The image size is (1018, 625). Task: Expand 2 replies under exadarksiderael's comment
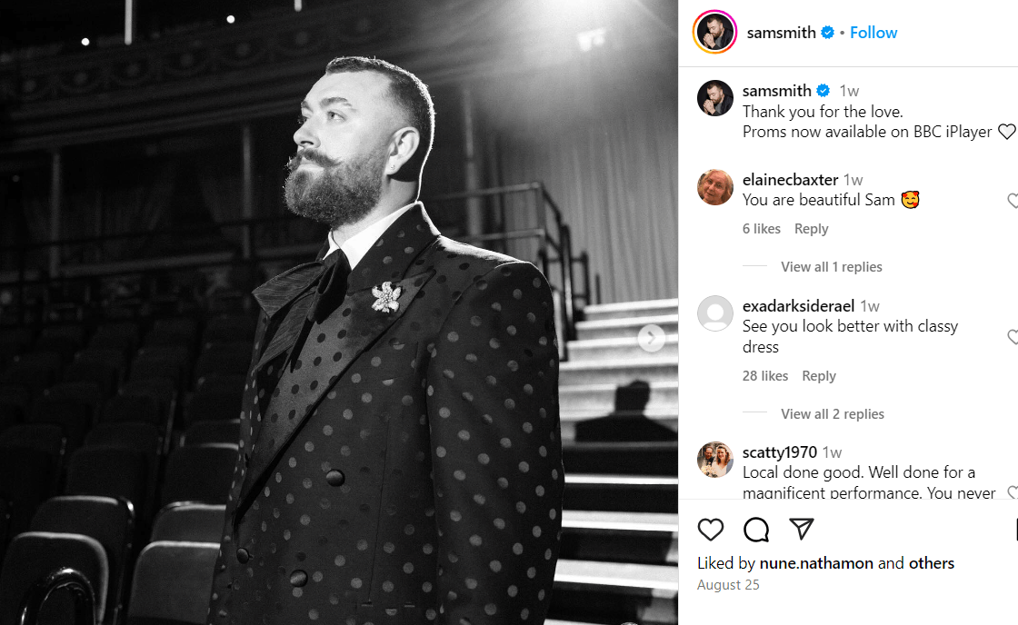pyautogui.click(x=832, y=414)
